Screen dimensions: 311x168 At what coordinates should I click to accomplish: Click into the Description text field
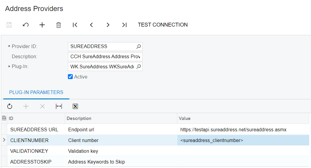point(105,57)
